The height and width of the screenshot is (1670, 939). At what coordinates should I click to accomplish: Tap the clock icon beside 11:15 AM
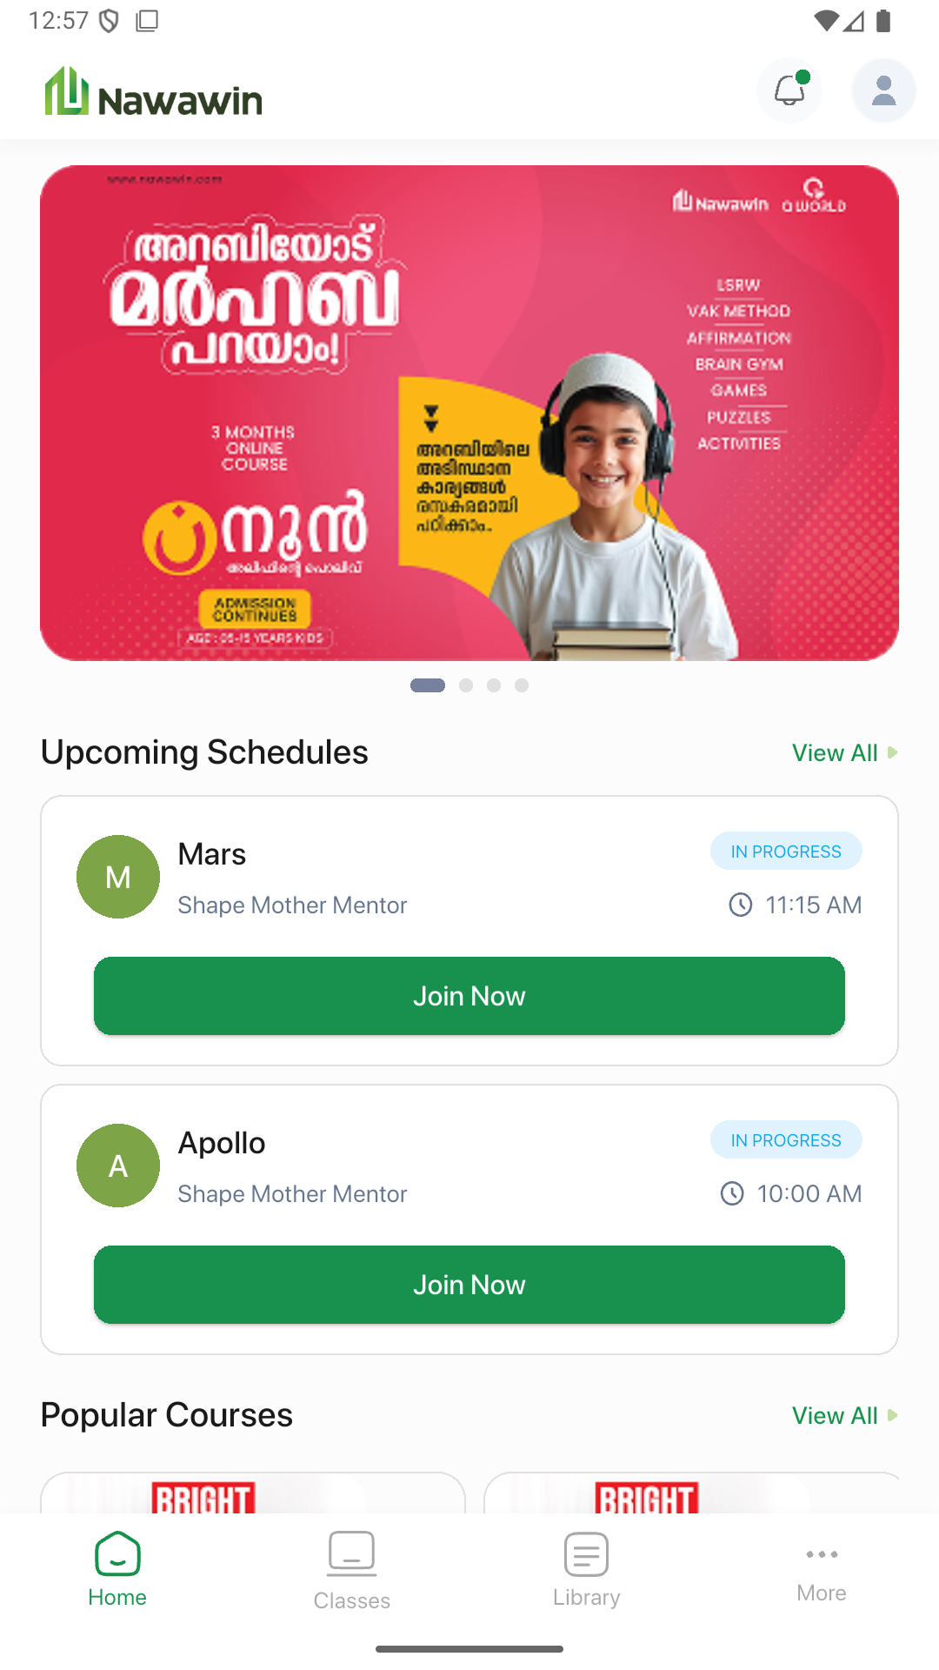pos(740,905)
